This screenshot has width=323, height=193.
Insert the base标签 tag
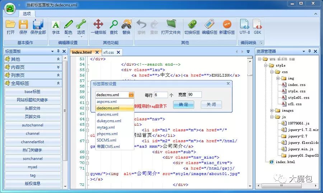33,92
